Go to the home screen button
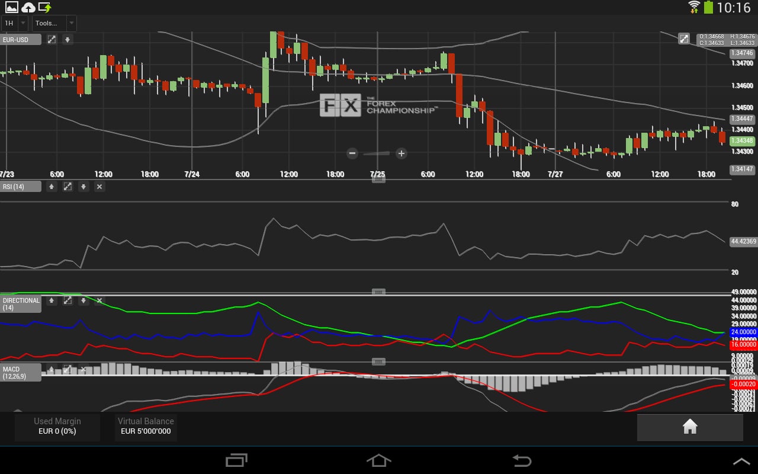 (x=690, y=427)
